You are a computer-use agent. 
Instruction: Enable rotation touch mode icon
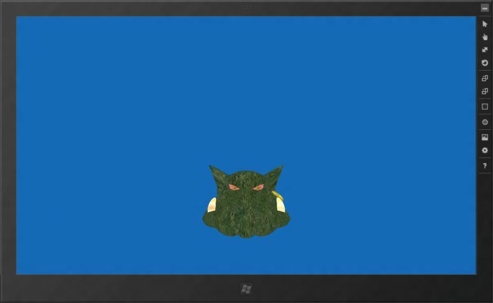coord(485,63)
